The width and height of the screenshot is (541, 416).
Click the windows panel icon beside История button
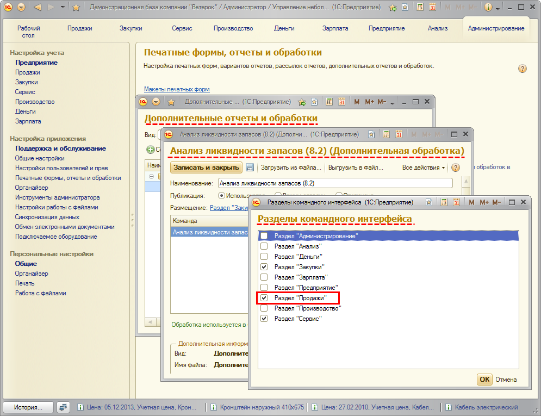point(64,407)
